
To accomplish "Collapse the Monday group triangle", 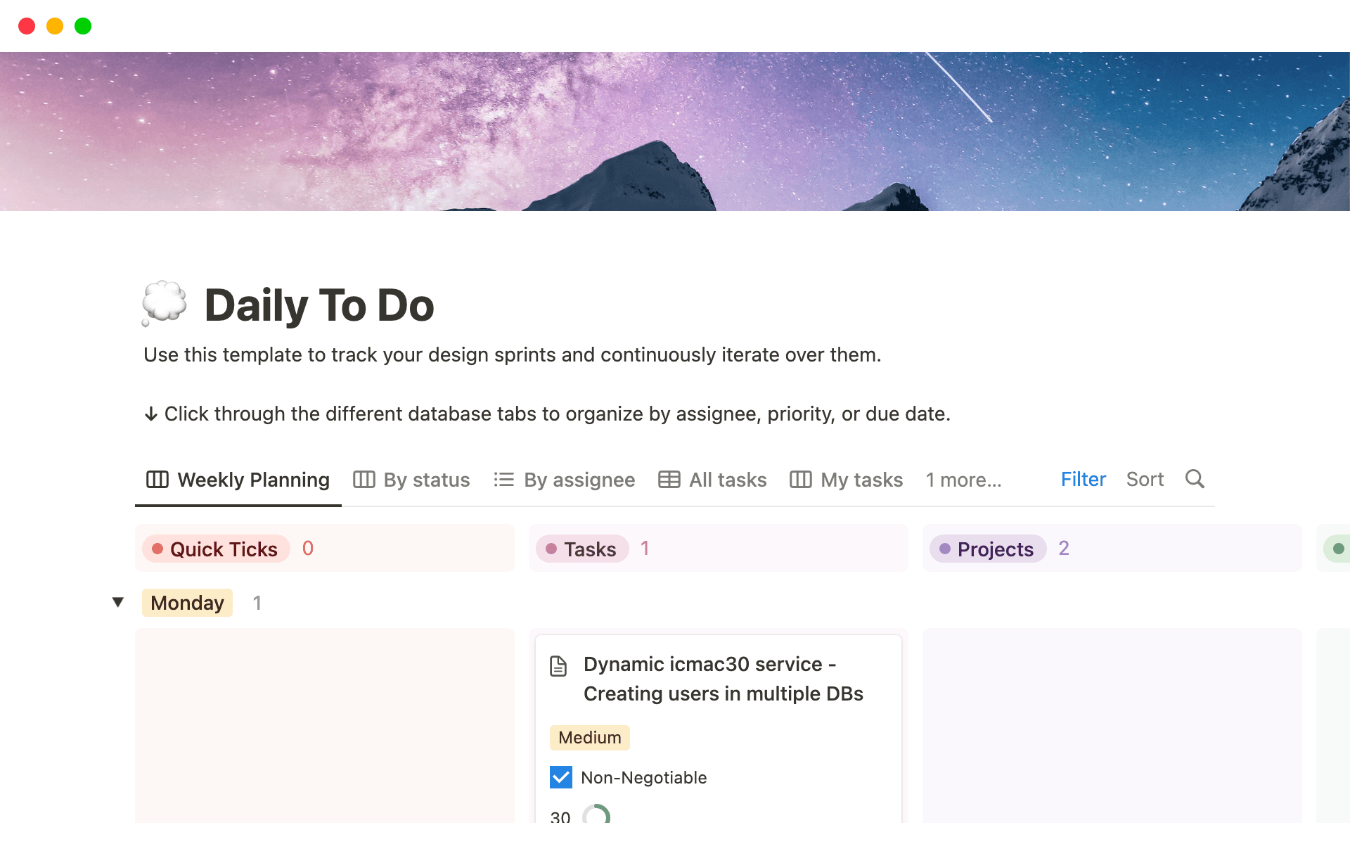I will 118,602.
